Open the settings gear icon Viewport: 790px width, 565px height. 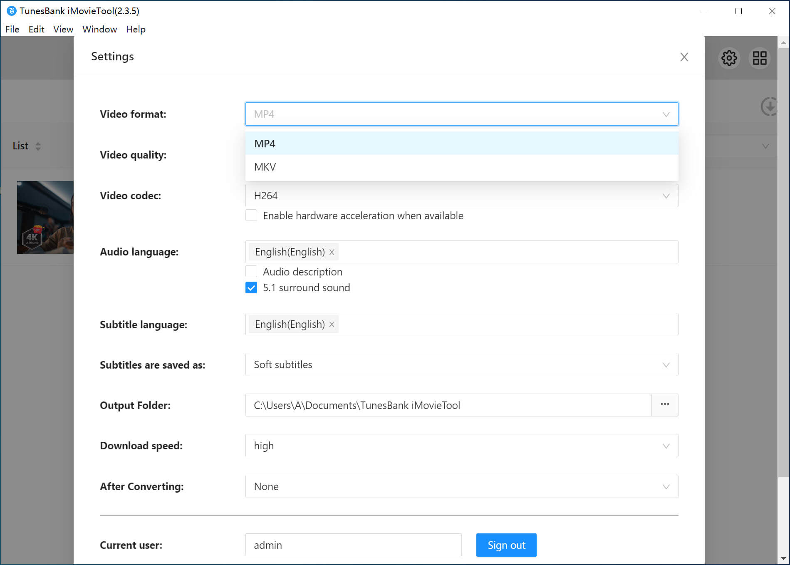[x=729, y=58]
